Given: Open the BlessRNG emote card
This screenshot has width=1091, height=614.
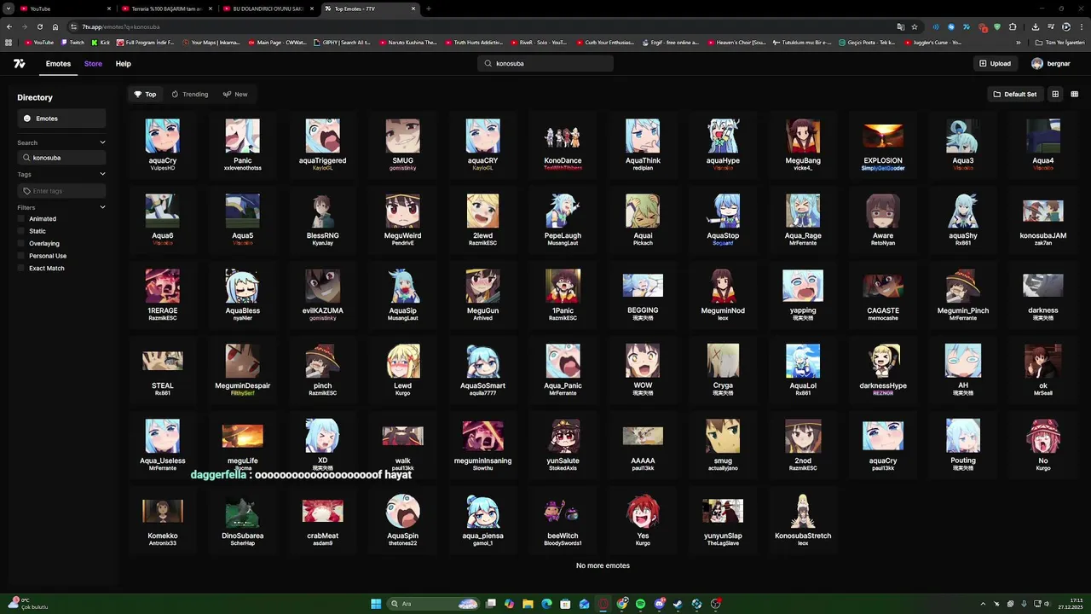Looking at the screenshot, I should point(323,219).
